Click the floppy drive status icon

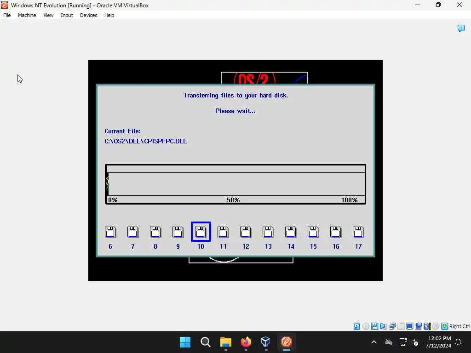coord(374,326)
